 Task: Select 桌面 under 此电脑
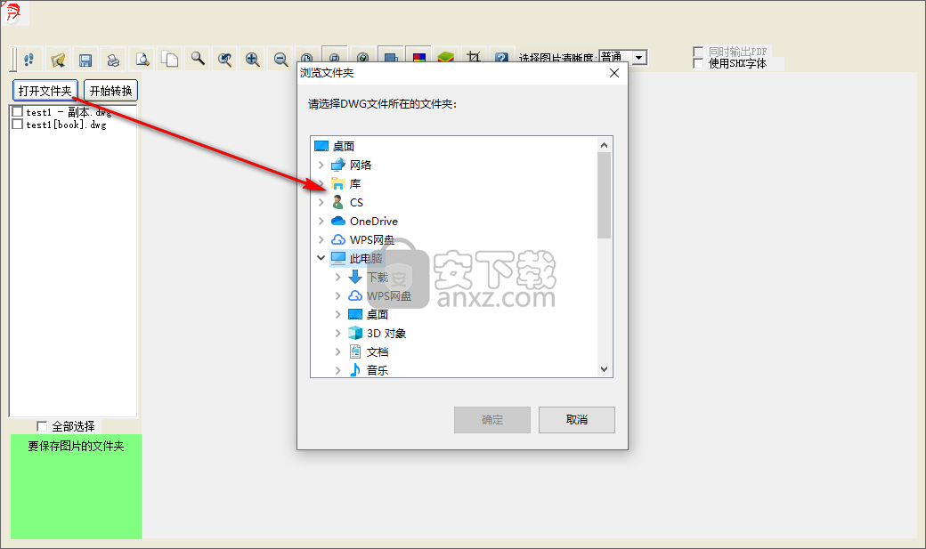pos(378,314)
